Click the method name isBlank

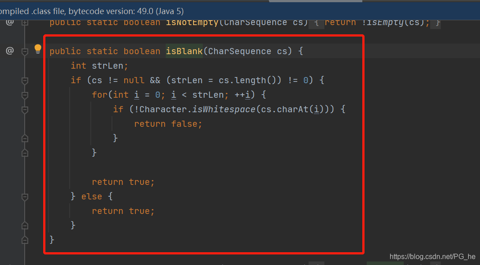[184, 51]
